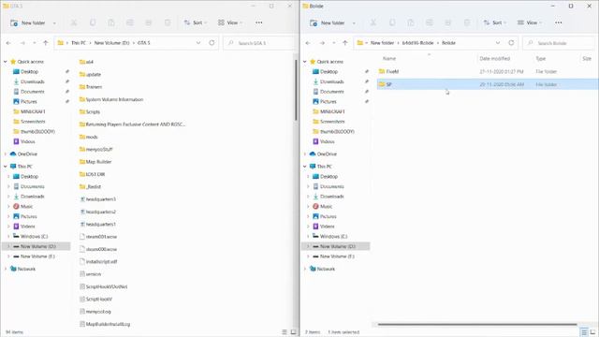The width and height of the screenshot is (599, 337).
Task: Select SP folder in Bolide window
Action: 488,84
